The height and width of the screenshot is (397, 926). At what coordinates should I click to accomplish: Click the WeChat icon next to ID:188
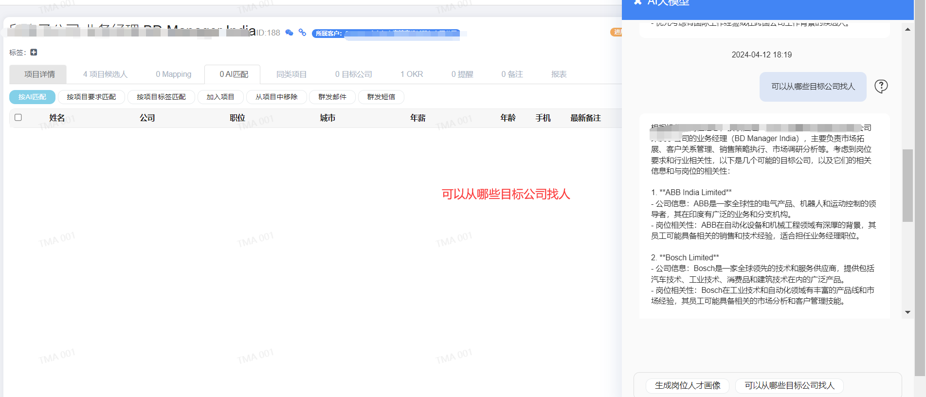pyautogui.click(x=289, y=33)
